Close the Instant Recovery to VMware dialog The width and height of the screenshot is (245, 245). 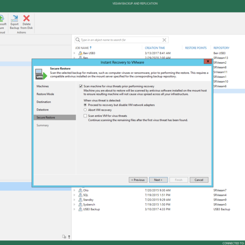(x=208, y=61)
